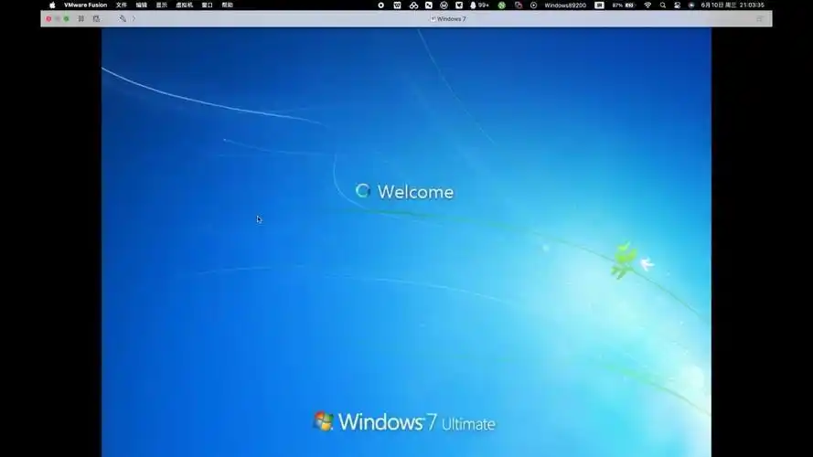Click the Welcome text in Windows
Viewport: 813px width, 457px height.
[415, 192]
